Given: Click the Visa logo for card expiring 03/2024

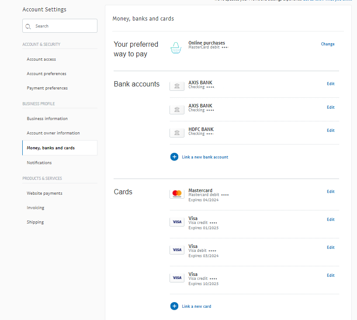Looking at the screenshot, I should click(177, 250).
